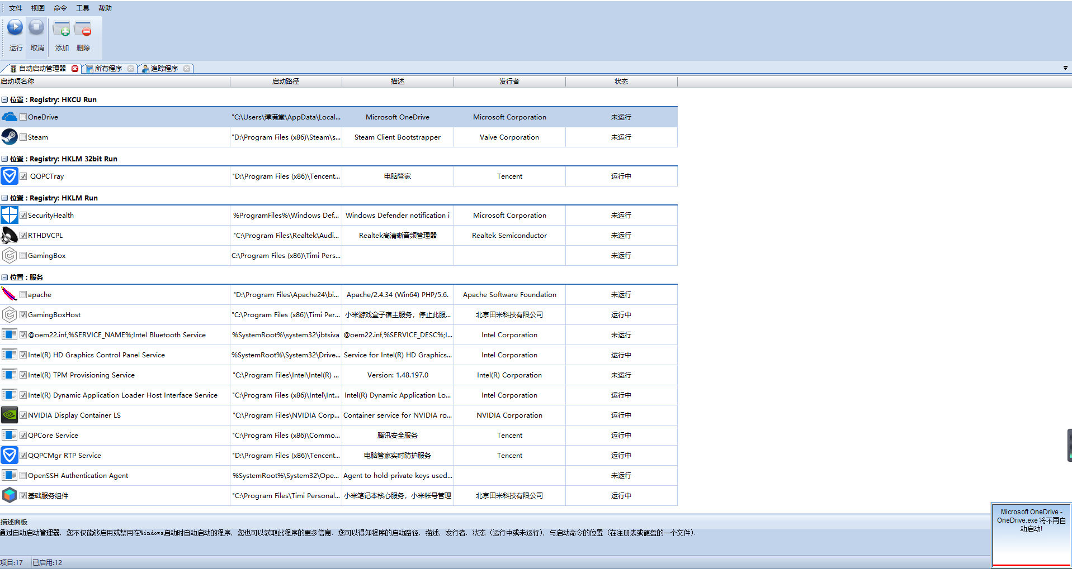
Task: Click the 腾讯安全服务 description cell
Action: (398, 436)
